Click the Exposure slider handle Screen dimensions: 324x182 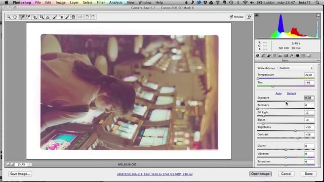(x=286, y=101)
